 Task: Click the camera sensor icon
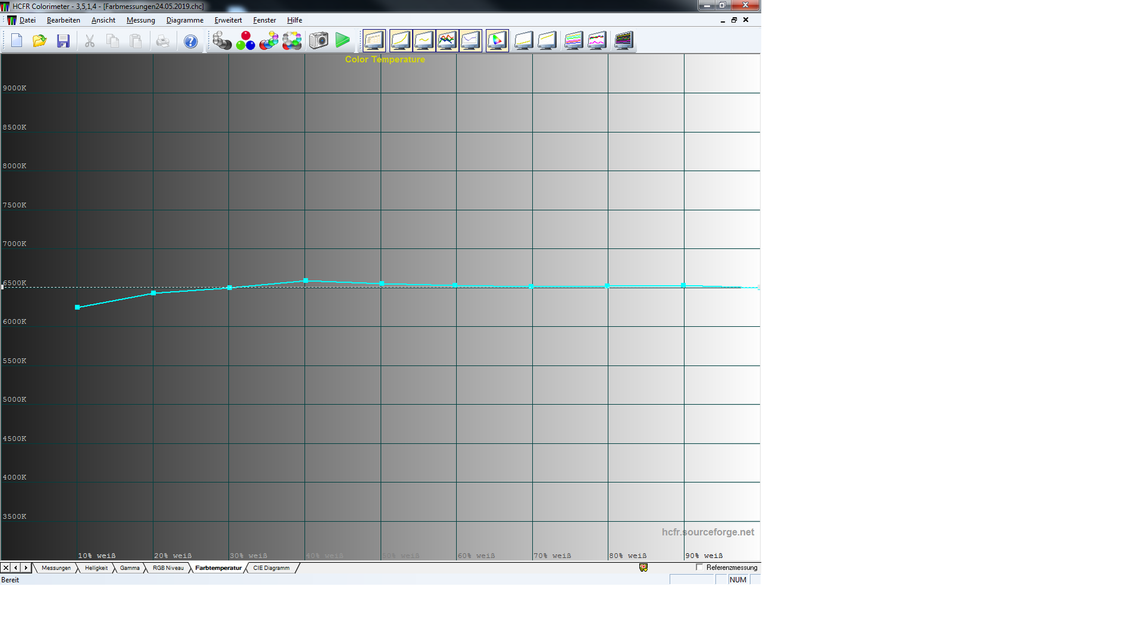tap(318, 41)
